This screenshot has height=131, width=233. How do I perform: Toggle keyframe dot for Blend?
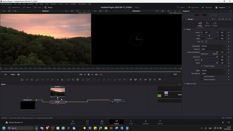click(229, 63)
